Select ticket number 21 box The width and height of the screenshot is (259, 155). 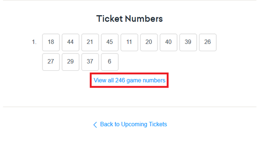[x=90, y=42]
